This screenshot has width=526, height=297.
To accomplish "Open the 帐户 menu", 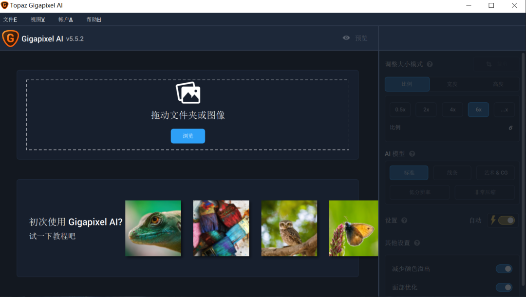I will tap(65, 19).
